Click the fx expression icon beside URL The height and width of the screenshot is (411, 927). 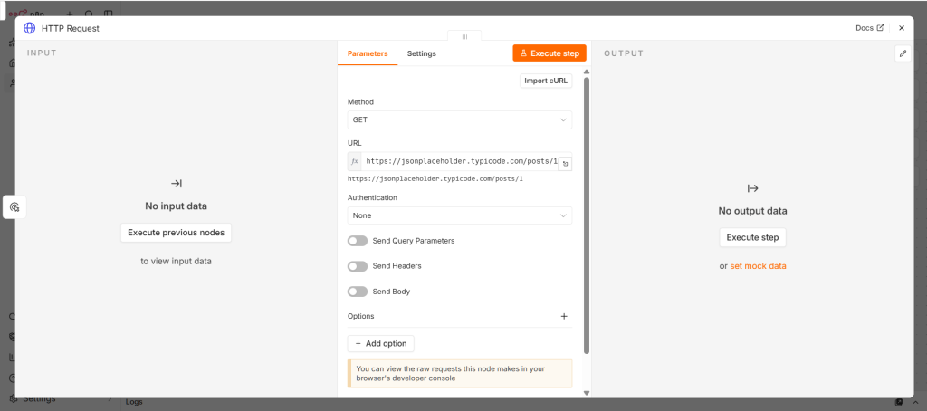point(355,161)
